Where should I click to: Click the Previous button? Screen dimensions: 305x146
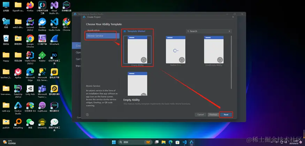tap(213, 115)
